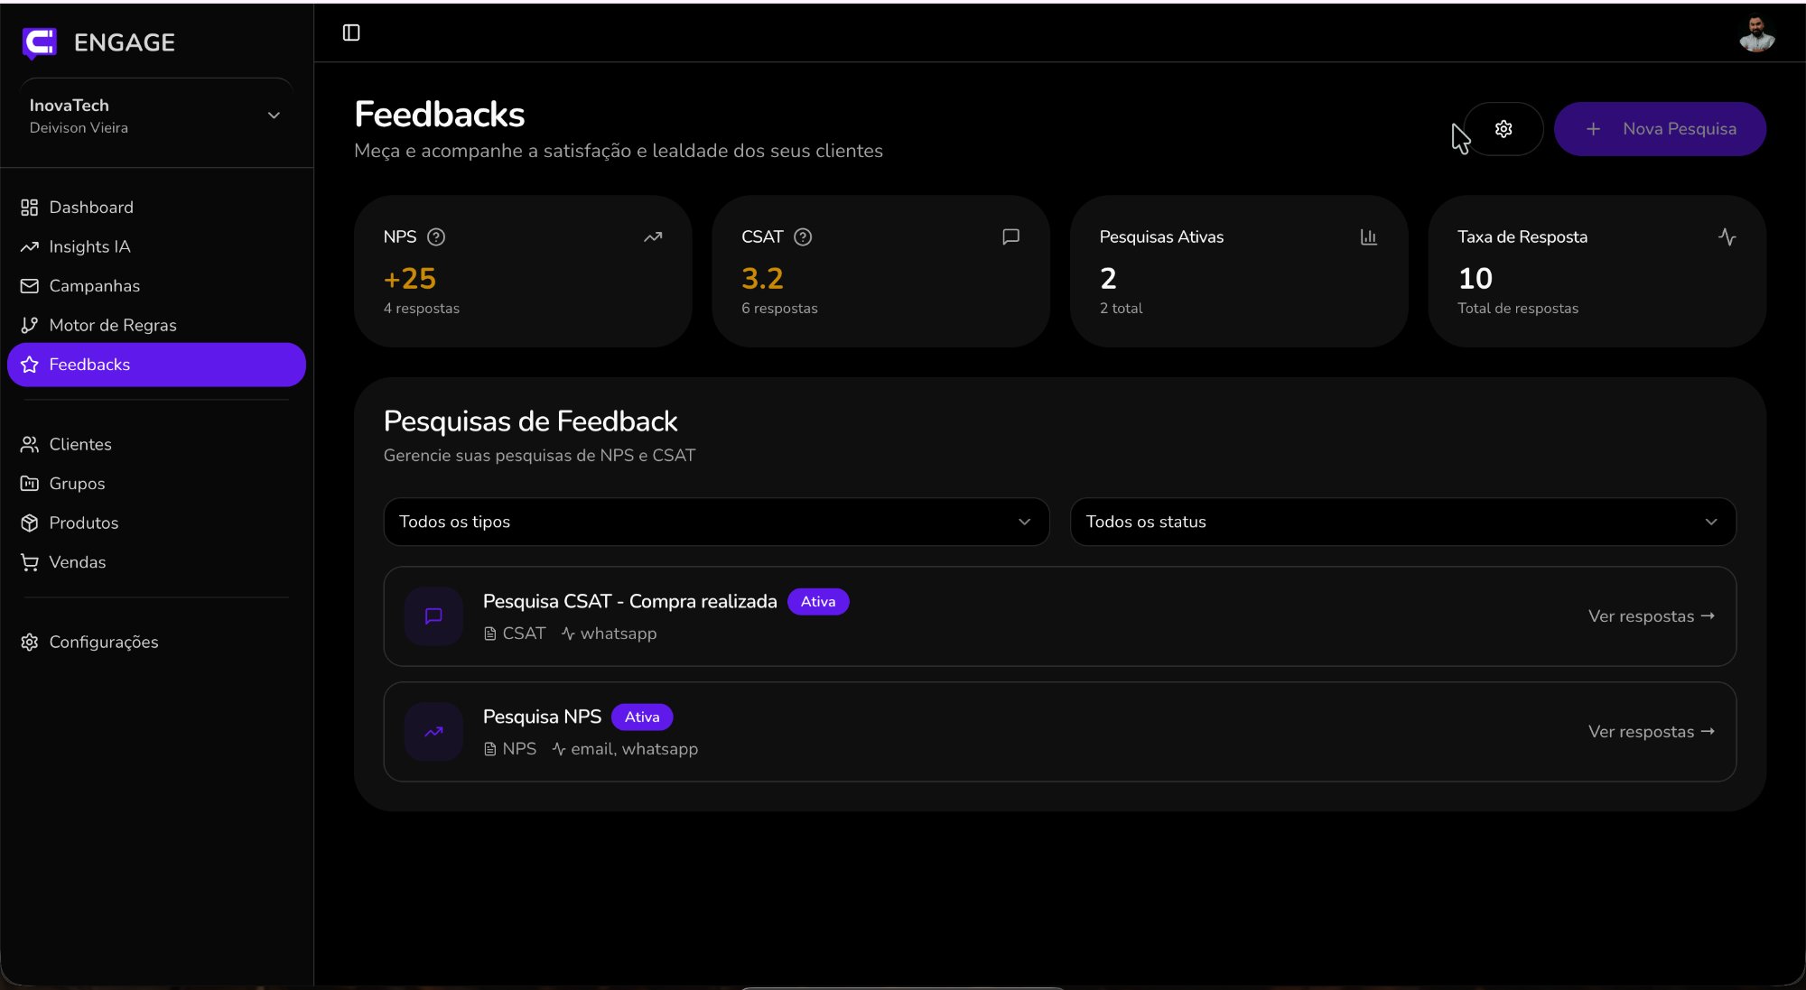Screen dimensions: 1806x990
Task: Click the Pesquisas Ativas bar chart icon
Action: click(1368, 237)
